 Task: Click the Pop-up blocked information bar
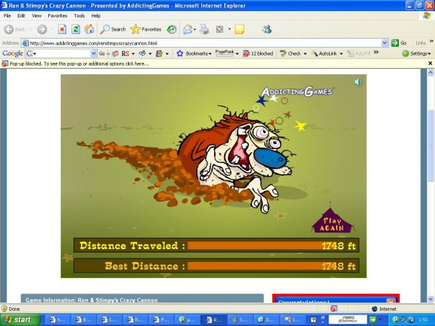click(213, 63)
